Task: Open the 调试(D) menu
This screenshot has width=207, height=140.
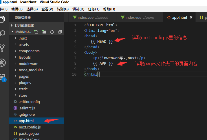Action: click(78, 9)
